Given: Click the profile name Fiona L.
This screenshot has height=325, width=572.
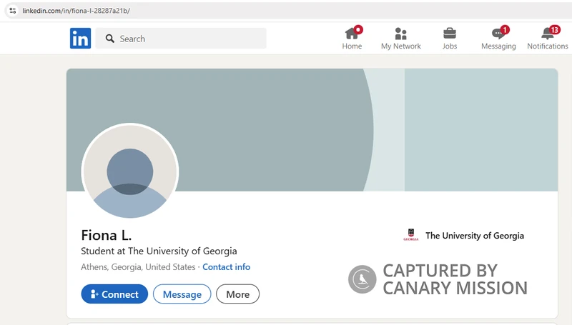Looking at the screenshot, I should coord(106,235).
